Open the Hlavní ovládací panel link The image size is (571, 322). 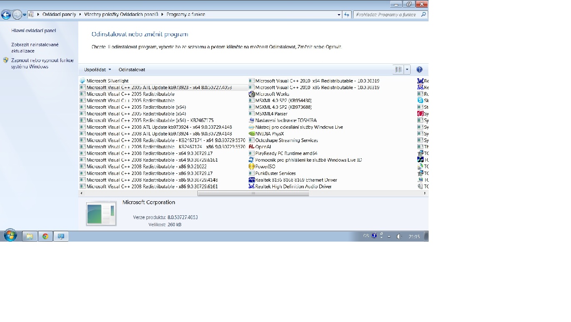tap(33, 30)
